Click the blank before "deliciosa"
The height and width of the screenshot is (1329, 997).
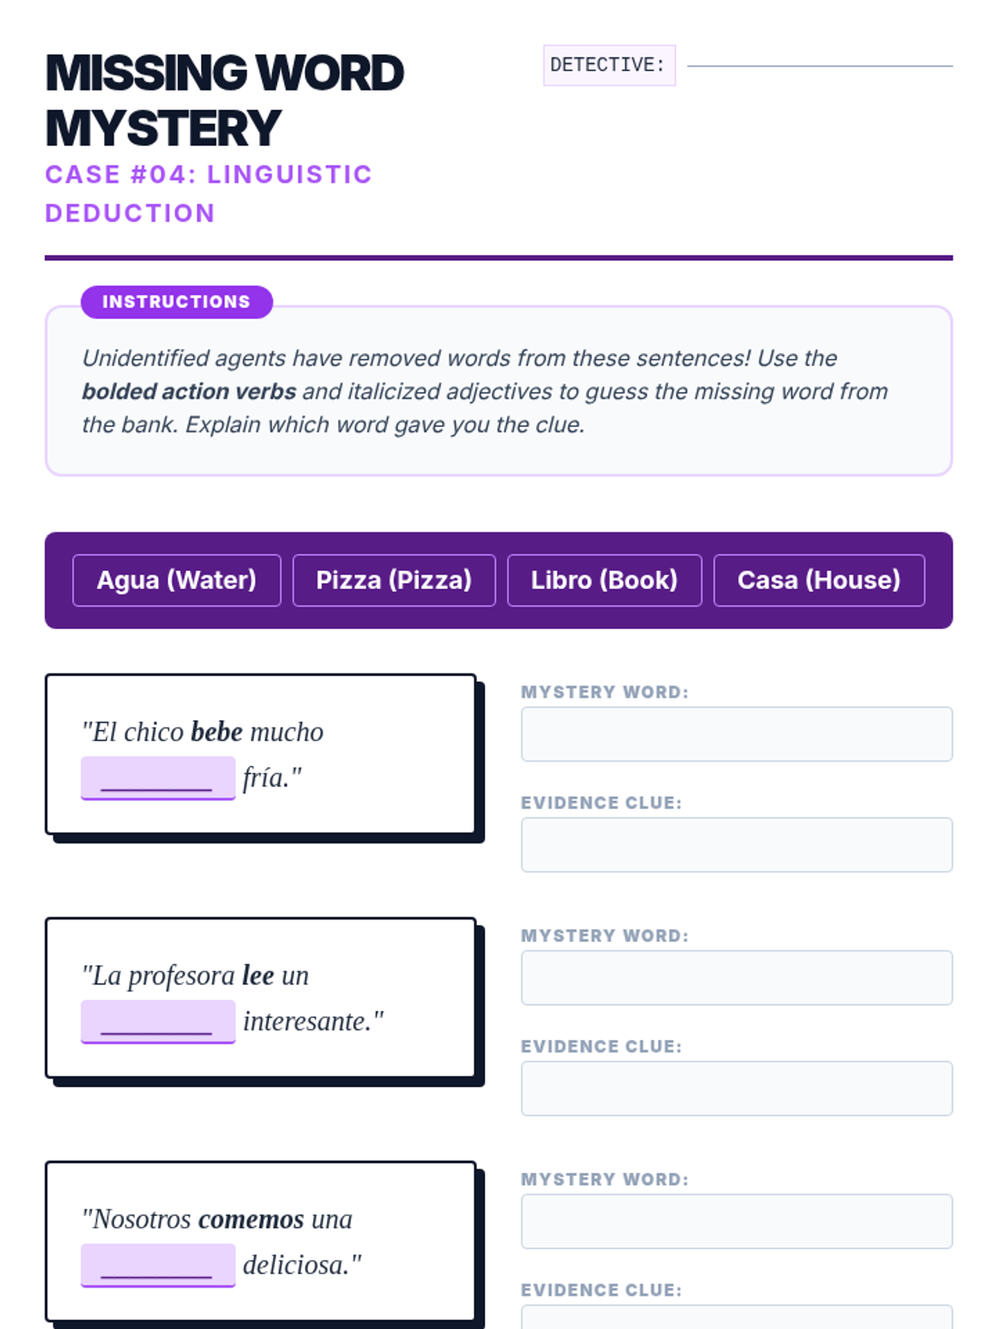point(158,1265)
